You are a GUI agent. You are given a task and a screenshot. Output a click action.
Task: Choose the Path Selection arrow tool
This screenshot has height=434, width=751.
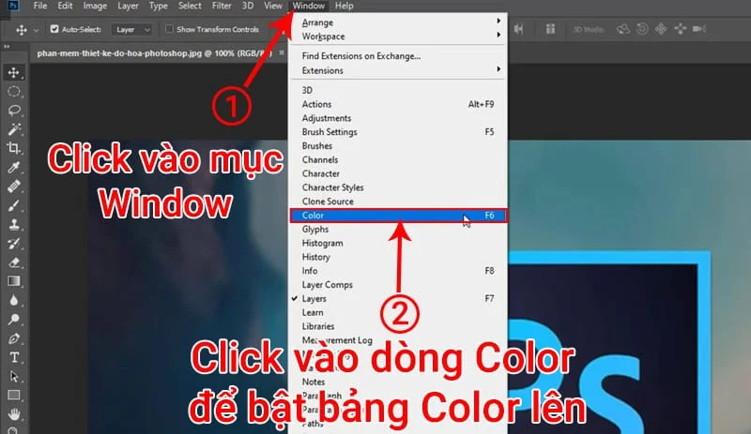click(x=14, y=376)
